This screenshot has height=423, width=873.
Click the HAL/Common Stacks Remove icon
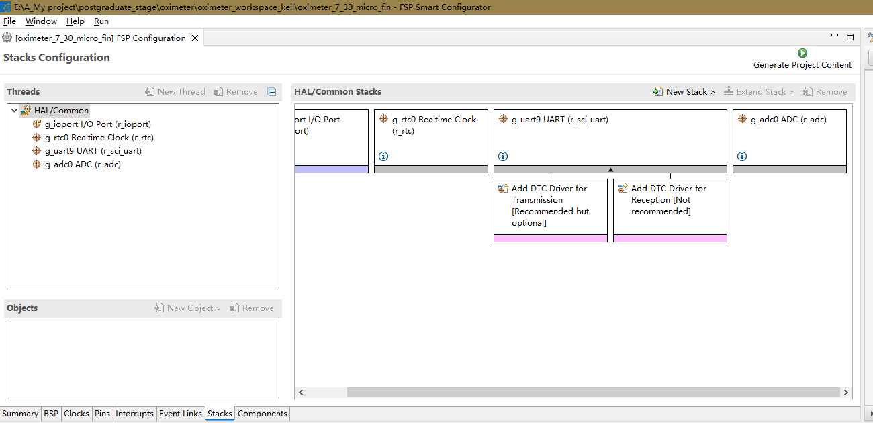809,92
